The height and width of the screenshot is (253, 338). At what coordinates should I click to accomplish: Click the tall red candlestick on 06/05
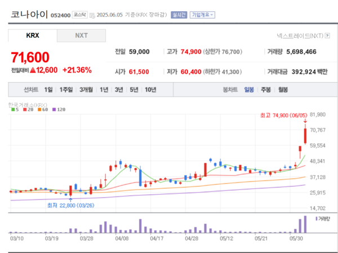click(x=305, y=136)
